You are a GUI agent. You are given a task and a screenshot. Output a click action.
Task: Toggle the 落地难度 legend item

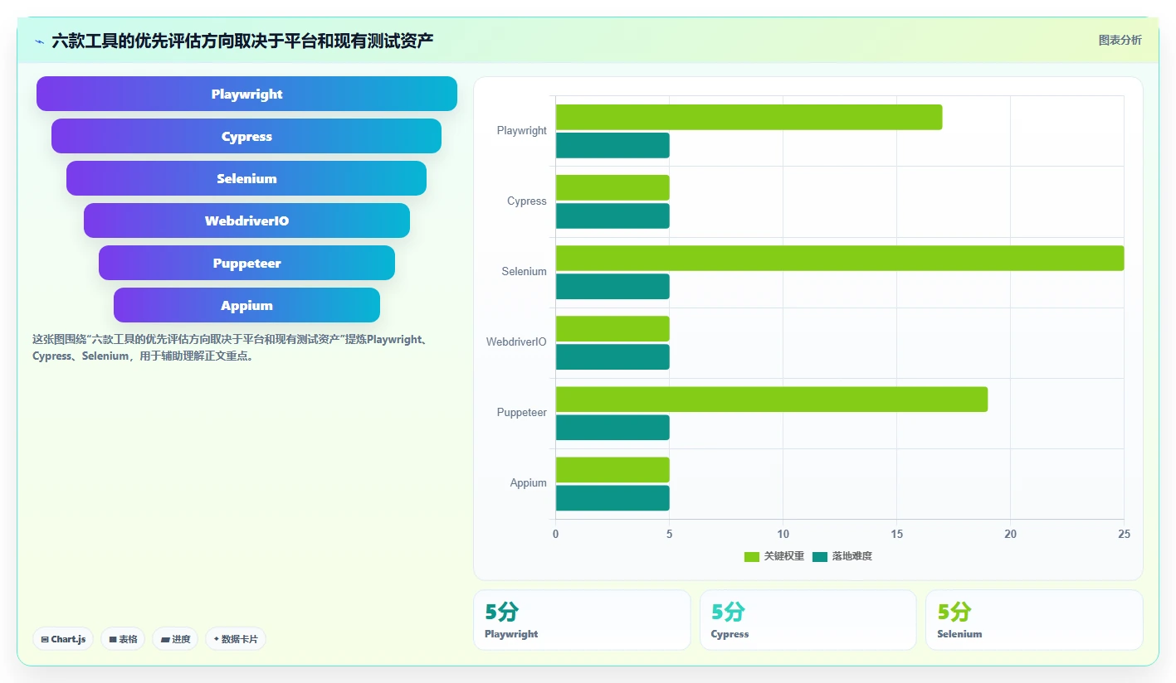click(842, 556)
